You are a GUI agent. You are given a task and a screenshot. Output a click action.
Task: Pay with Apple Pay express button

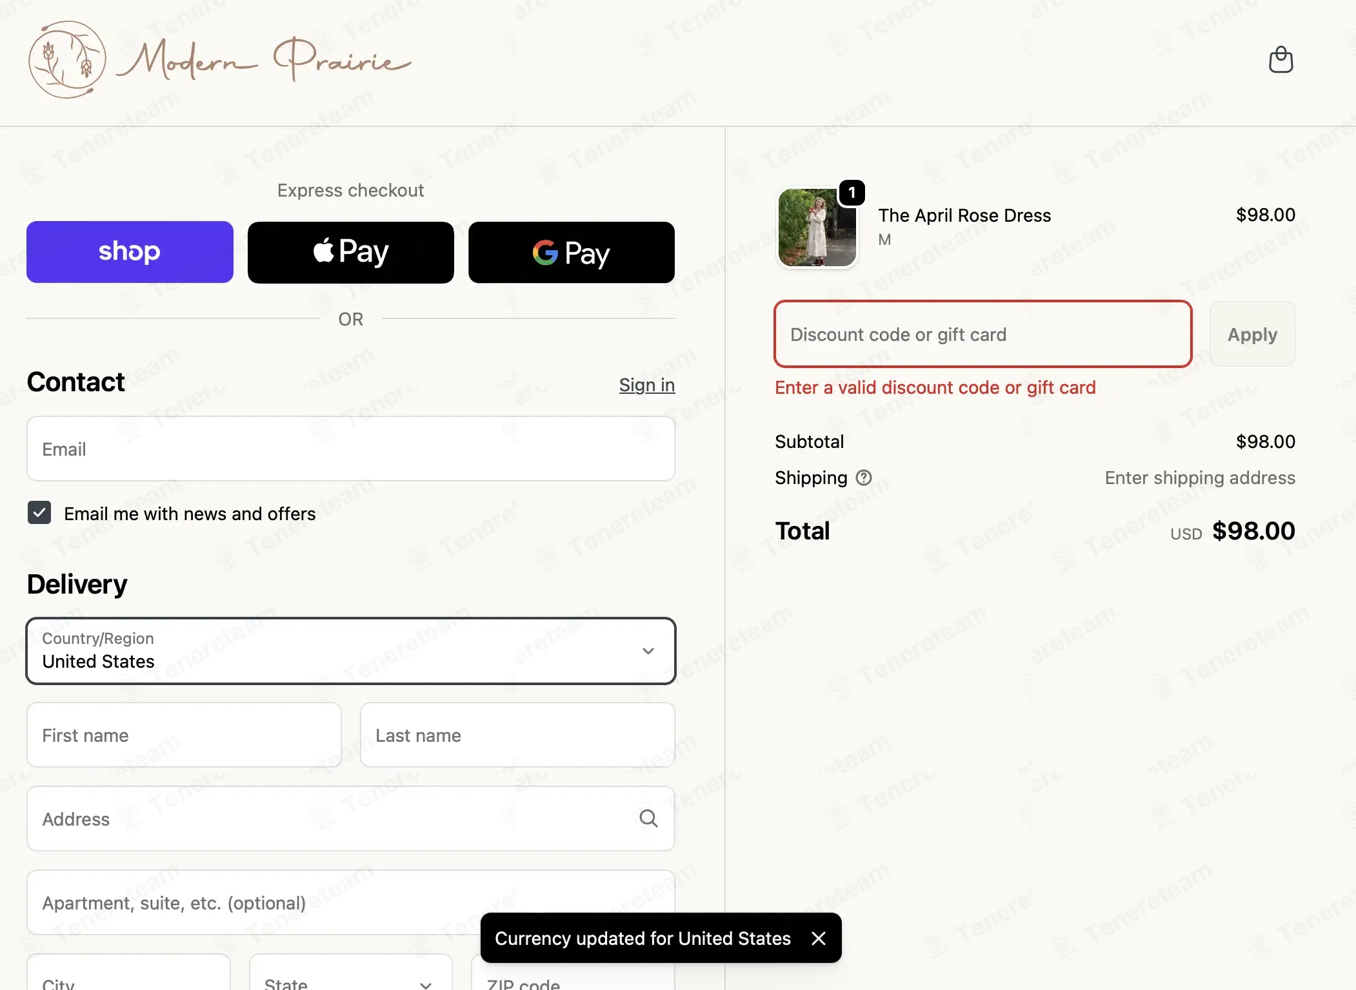click(351, 252)
